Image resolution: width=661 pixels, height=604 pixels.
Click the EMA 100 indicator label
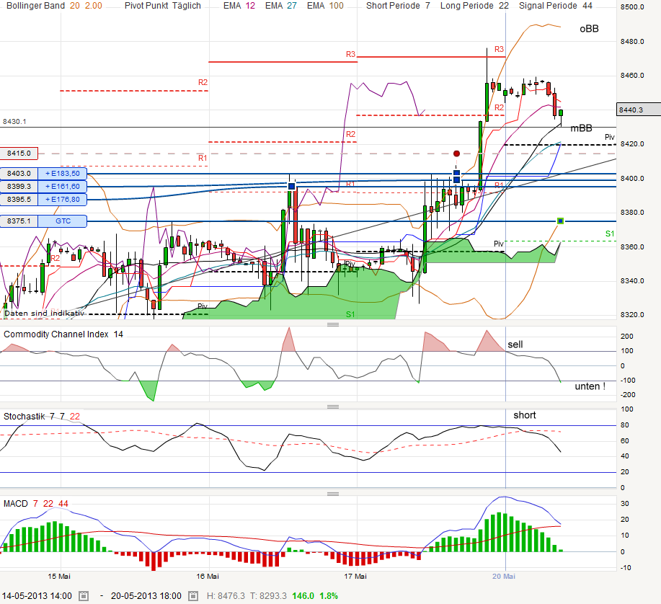[x=325, y=6]
